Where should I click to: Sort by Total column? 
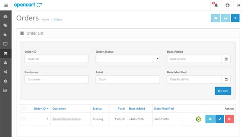(x=121, y=109)
